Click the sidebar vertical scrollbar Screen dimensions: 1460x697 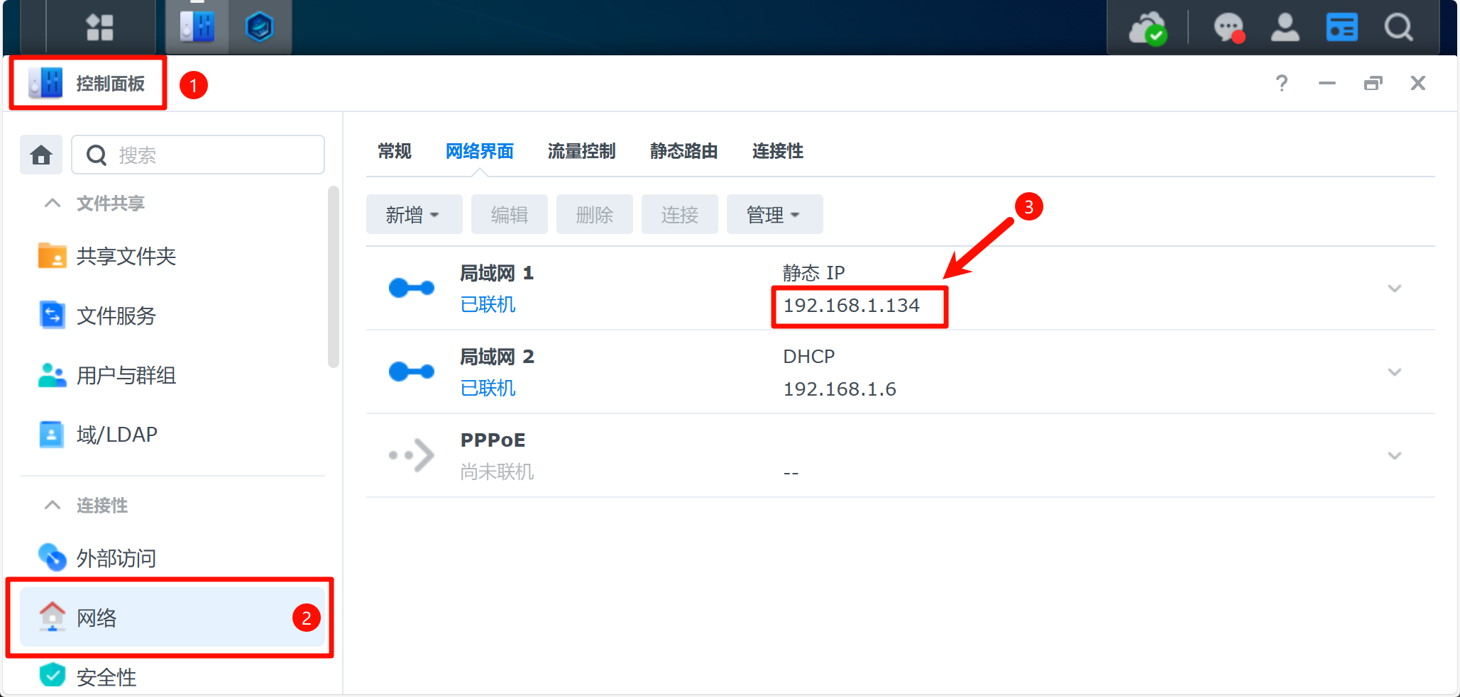click(x=334, y=277)
